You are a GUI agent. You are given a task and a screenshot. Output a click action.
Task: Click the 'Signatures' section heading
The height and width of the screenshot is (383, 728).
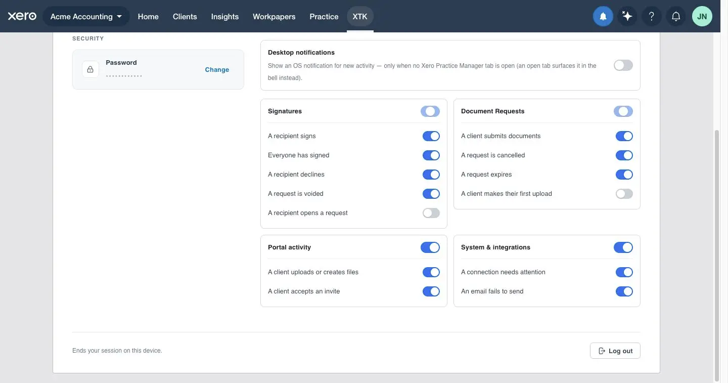[x=285, y=111]
